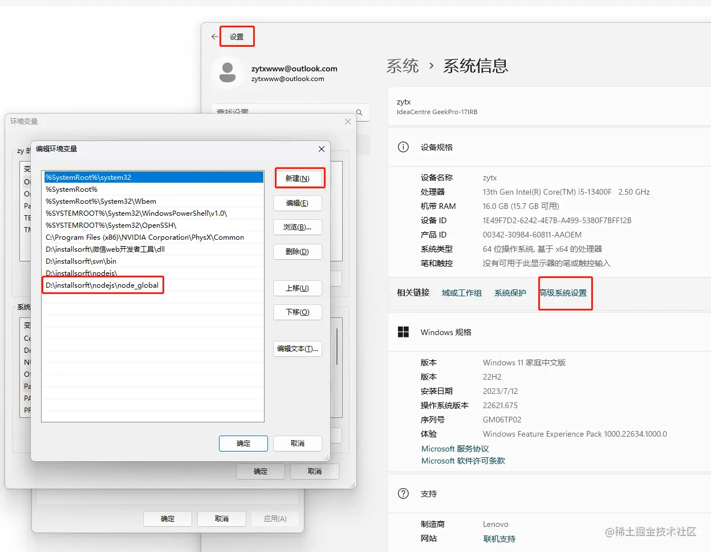Open 高级系统设置 under 相关链接
This screenshot has width=711, height=552.
(x=565, y=293)
